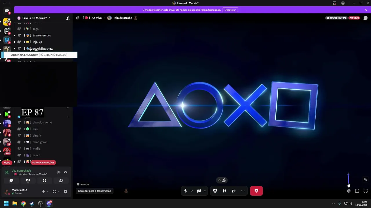Open activities in voice connected panel
The width and height of the screenshot is (371, 208).
(44, 181)
